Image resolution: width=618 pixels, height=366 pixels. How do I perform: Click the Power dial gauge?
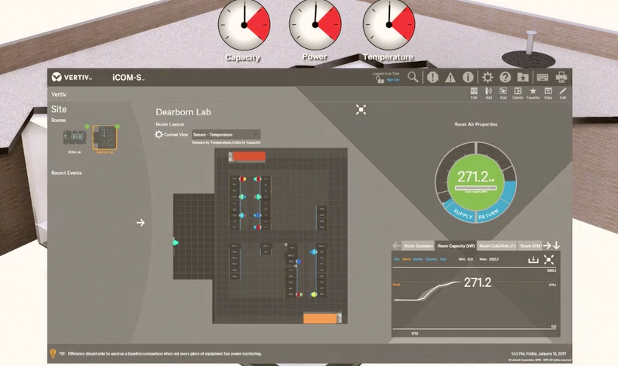point(315,25)
